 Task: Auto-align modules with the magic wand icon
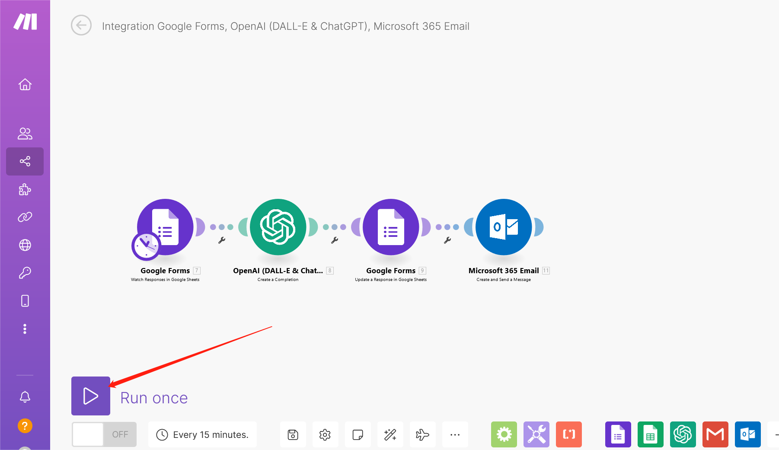(x=390, y=434)
